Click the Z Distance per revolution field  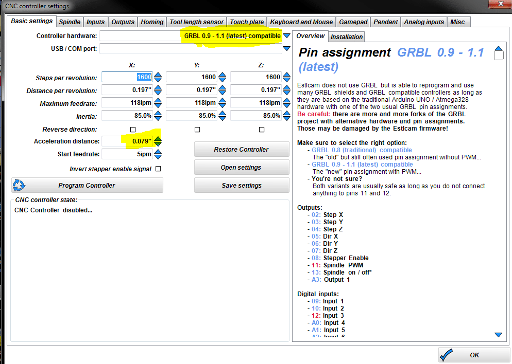pyautogui.click(x=256, y=90)
